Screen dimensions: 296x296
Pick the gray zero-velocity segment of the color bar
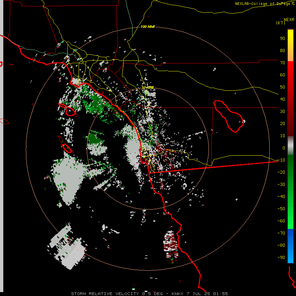(x=290, y=146)
